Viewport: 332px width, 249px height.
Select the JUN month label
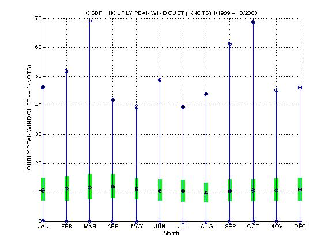coord(160,227)
